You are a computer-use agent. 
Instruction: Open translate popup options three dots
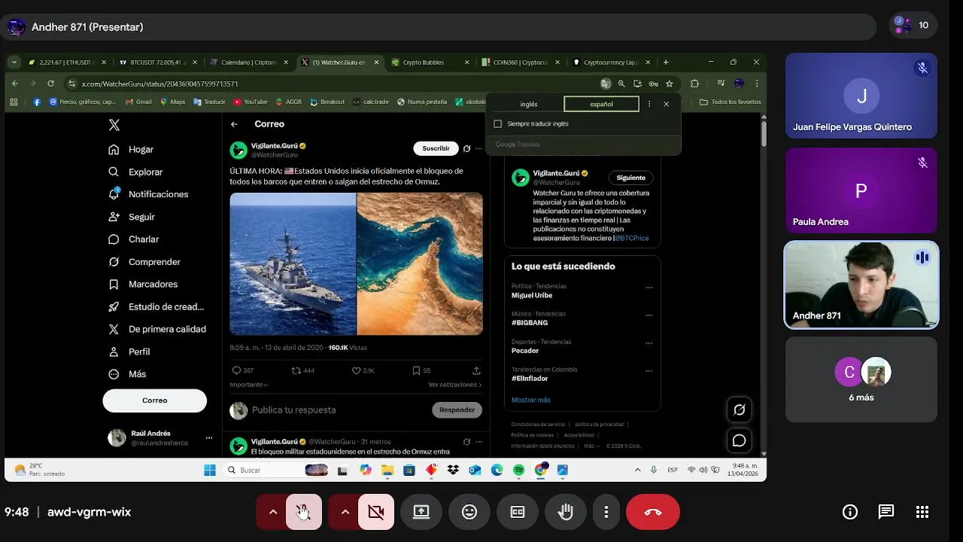coord(649,104)
